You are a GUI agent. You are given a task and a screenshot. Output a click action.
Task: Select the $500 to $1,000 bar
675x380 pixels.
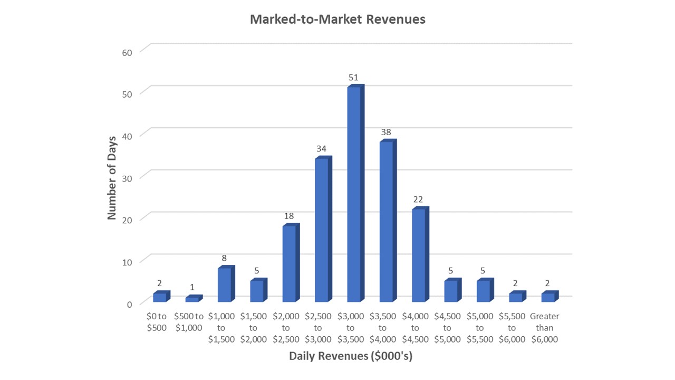pos(192,299)
